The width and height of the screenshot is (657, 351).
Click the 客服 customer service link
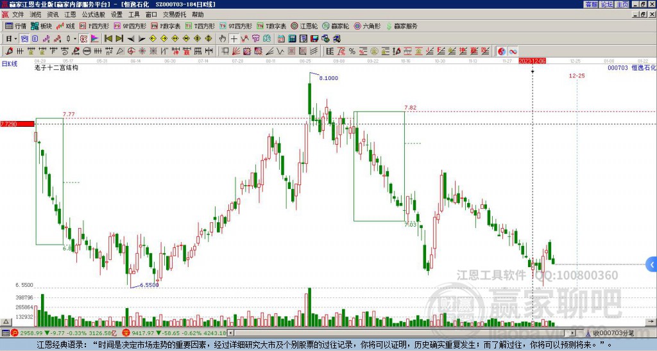pos(591,4)
